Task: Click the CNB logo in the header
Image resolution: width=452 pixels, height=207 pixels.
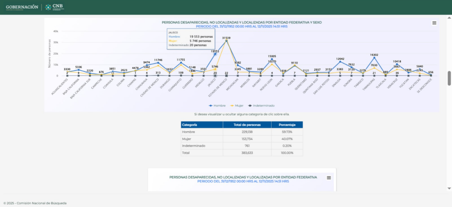Action: [x=55, y=7]
